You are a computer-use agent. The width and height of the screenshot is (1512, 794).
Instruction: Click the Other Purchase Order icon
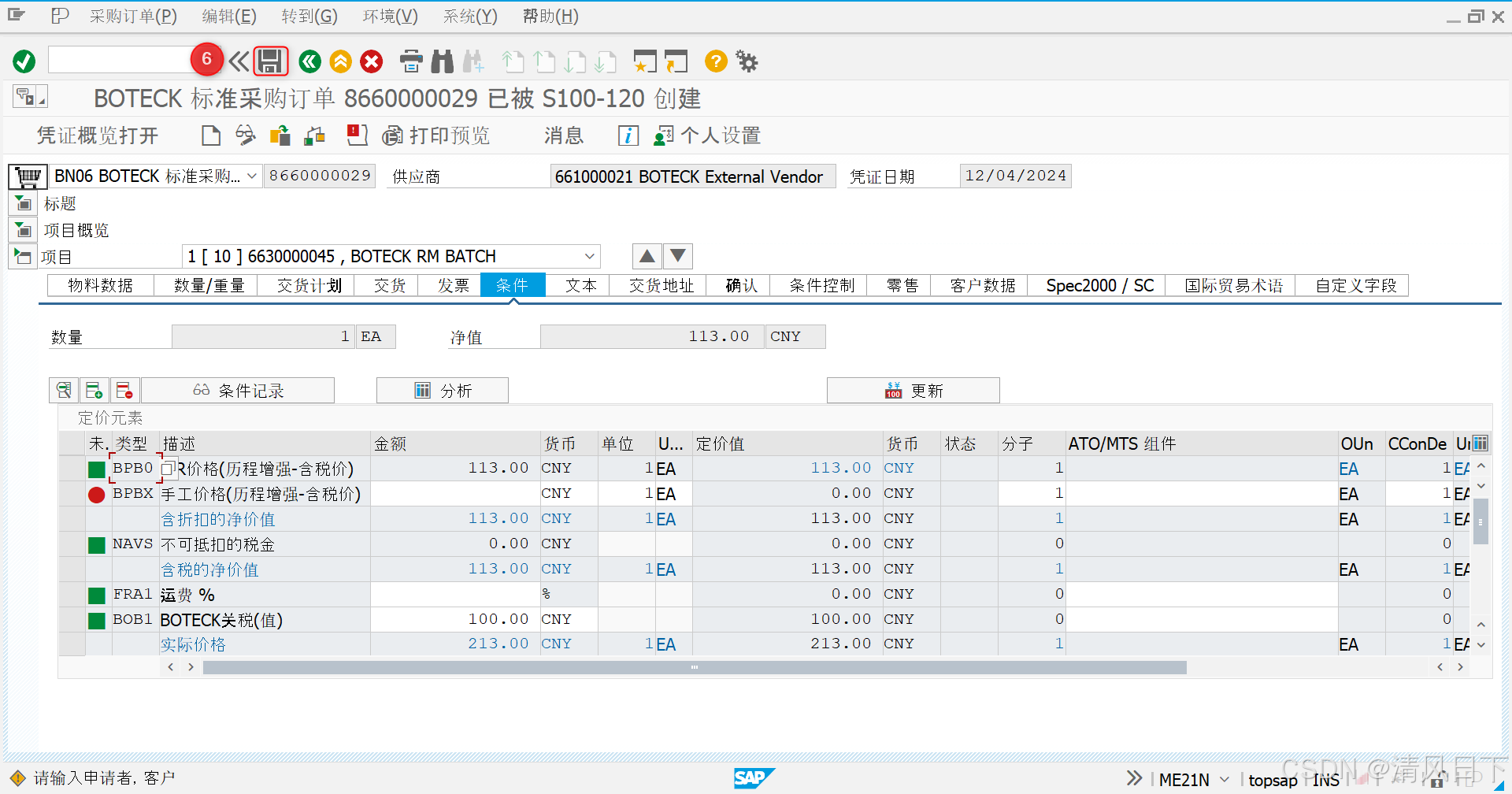[x=280, y=135]
